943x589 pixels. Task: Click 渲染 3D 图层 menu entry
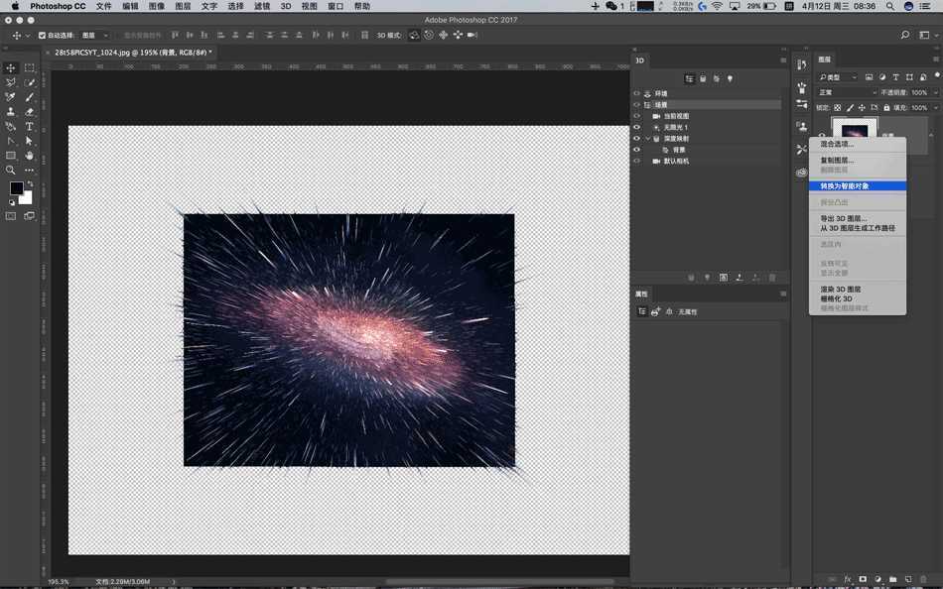(840, 289)
